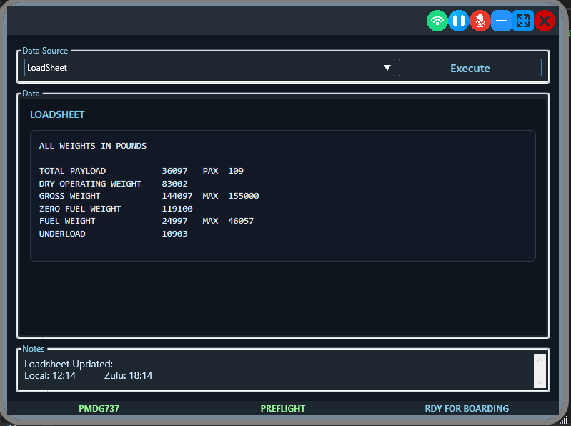Click the UNDERLOAD value line

(x=113, y=234)
